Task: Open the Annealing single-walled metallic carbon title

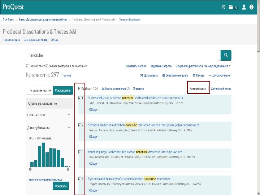Action: [x=135, y=152]
